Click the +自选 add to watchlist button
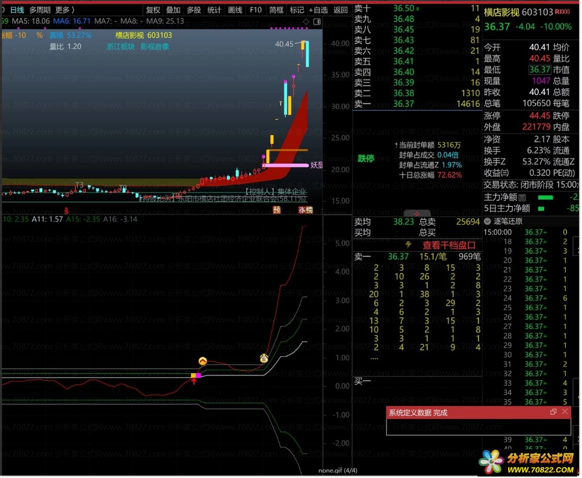The image size is (582, 478). click(x=318, y=10)
